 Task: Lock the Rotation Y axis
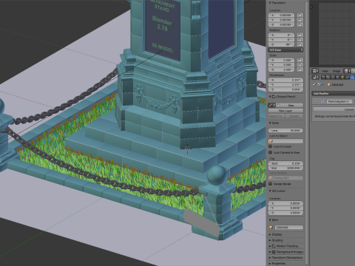point(300,40)
